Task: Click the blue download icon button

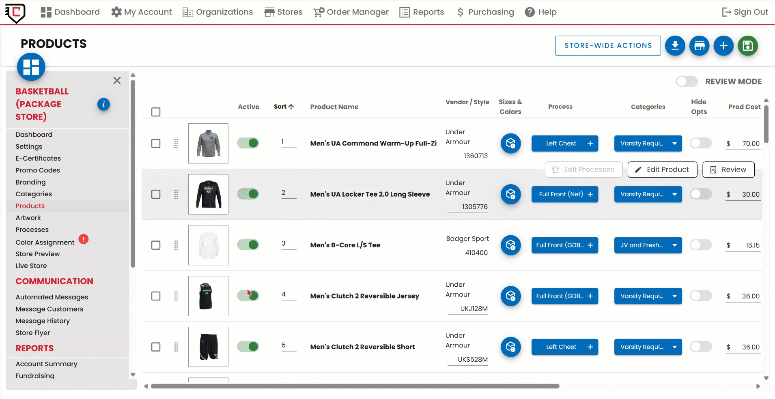Action: point(675,46)
